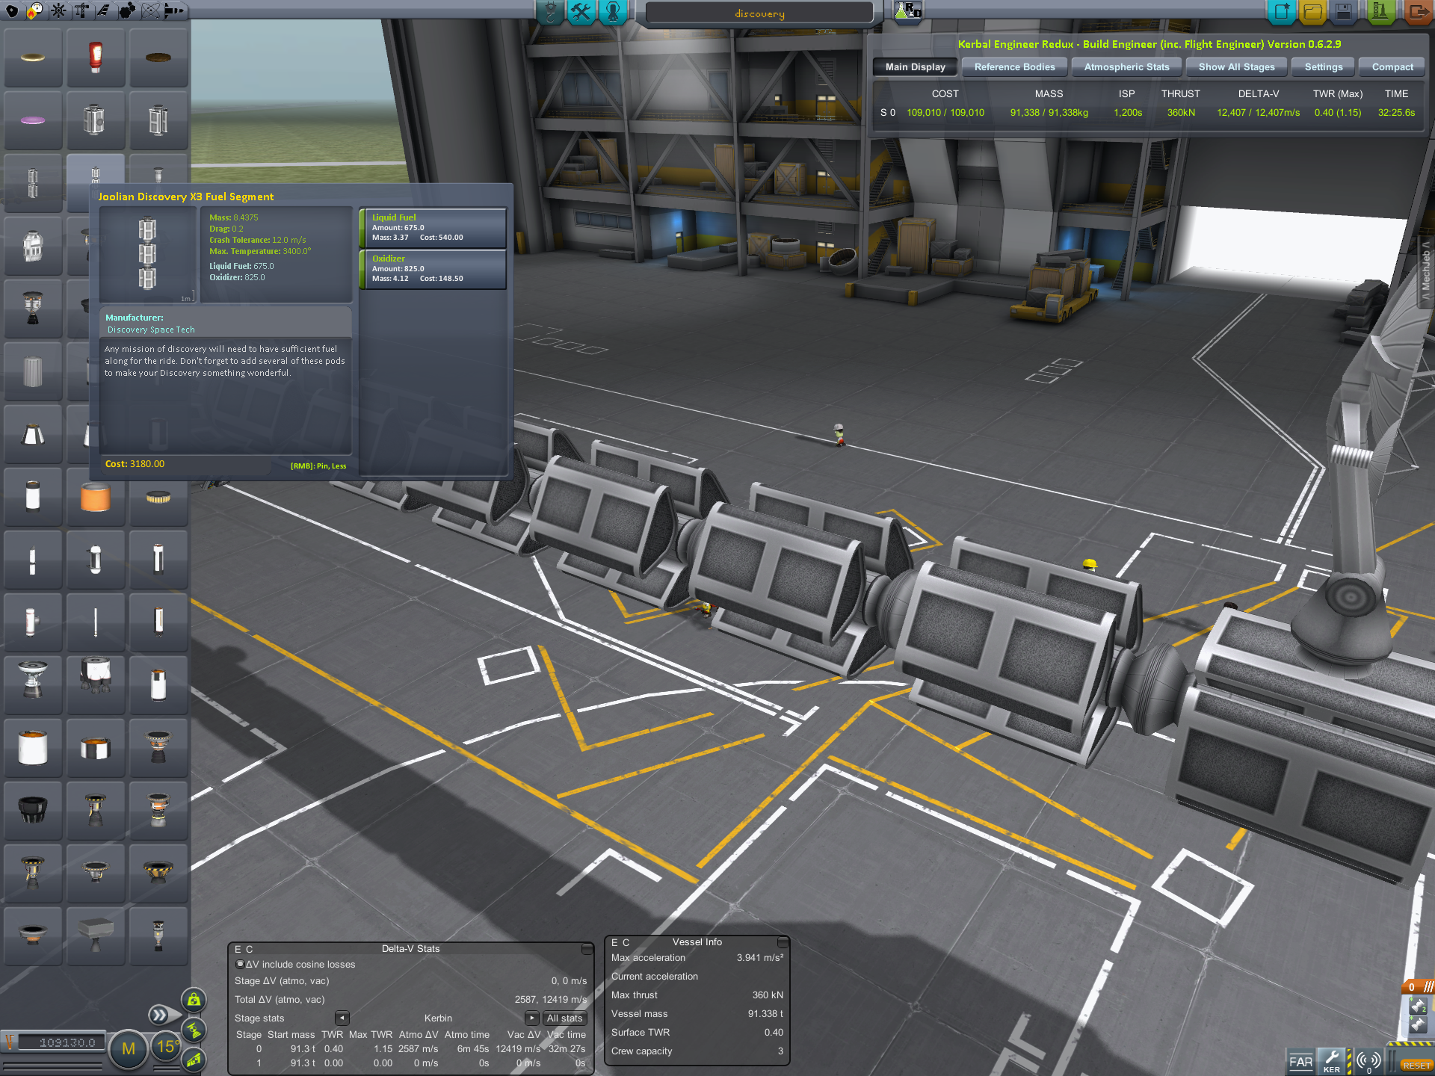Click the orange RESET staging button
The width and height of the screenshot is (1435, 1076).
pyautogui.click(x=1416, y=1065)
